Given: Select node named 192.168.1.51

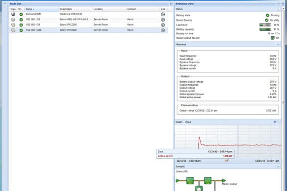Looking at the screenshot, I should (x=33, y=24).
